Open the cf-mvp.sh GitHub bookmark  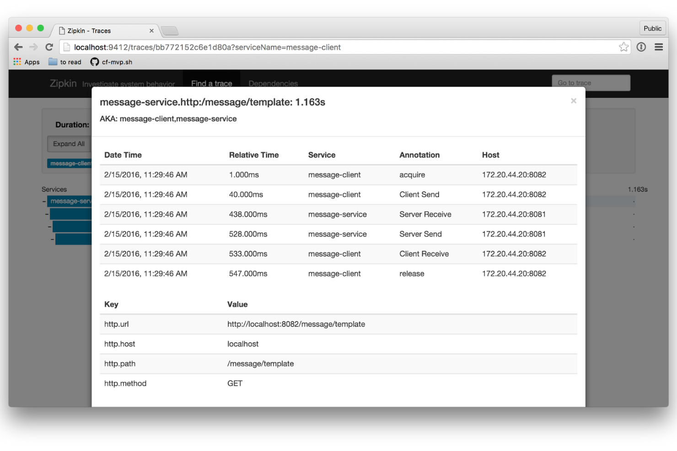(x=111, y=62)
